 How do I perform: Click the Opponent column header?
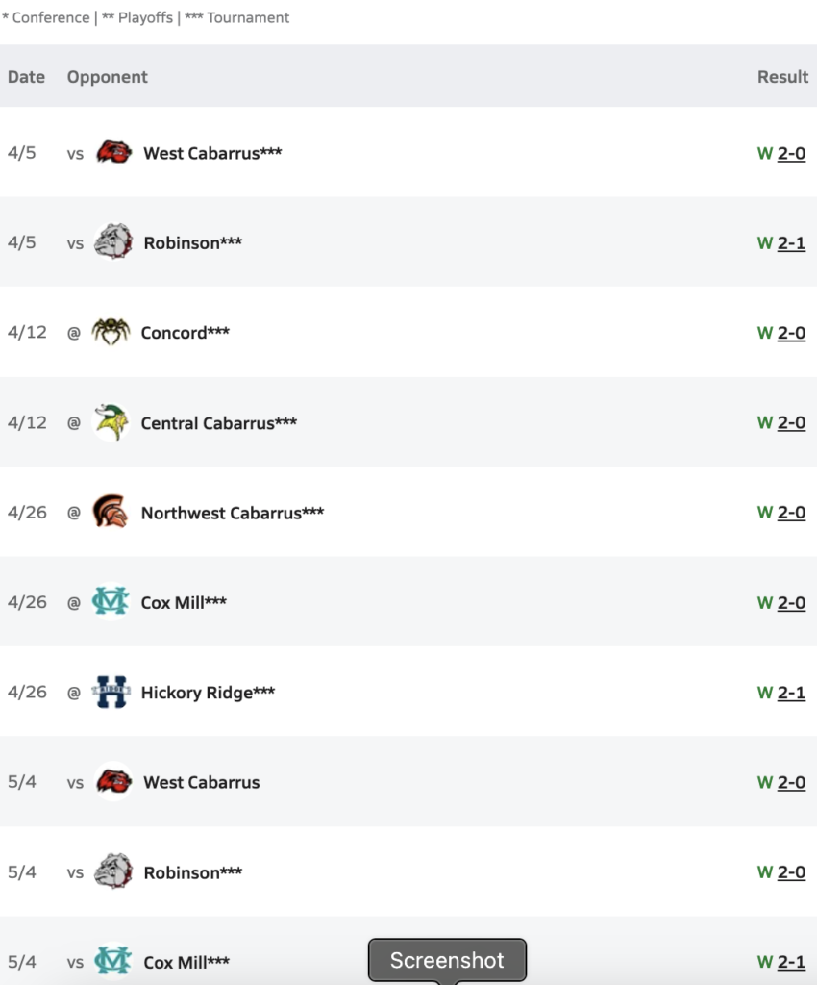pos(108,77)
